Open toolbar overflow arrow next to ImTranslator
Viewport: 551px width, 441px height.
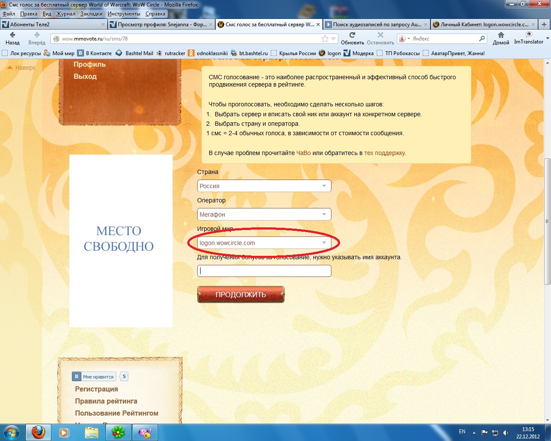548,39
